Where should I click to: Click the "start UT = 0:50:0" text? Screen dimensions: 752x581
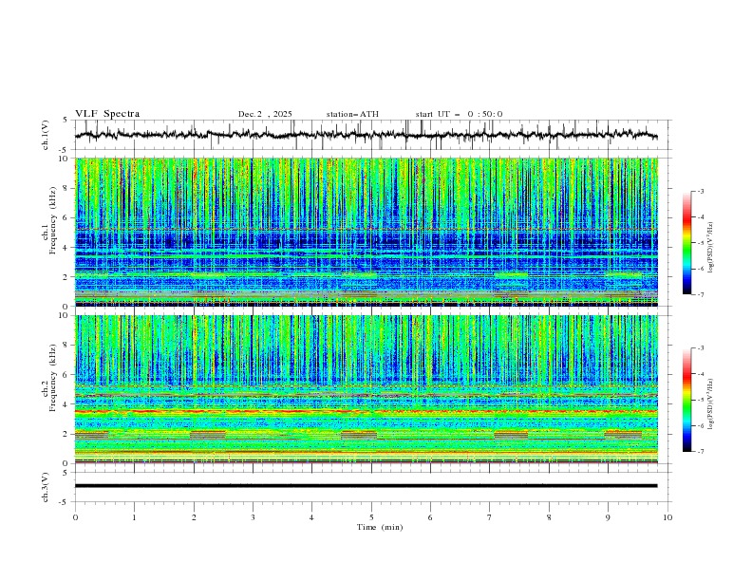tap(459, 114)
